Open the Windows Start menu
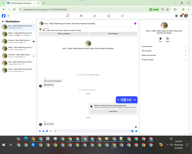This screenshot has height=154, width=192. (x=3, y=145)
